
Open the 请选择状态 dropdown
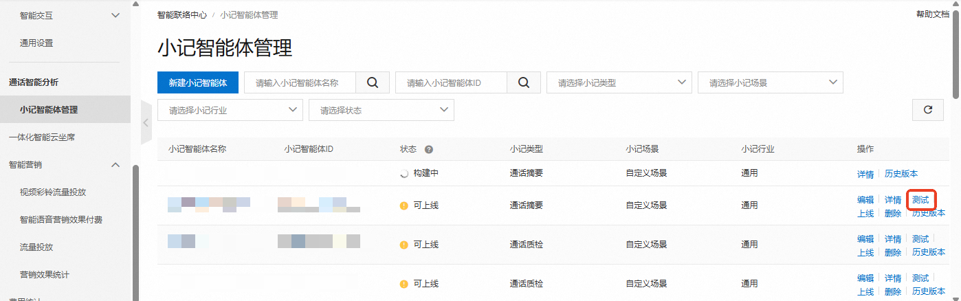point(381,110)
